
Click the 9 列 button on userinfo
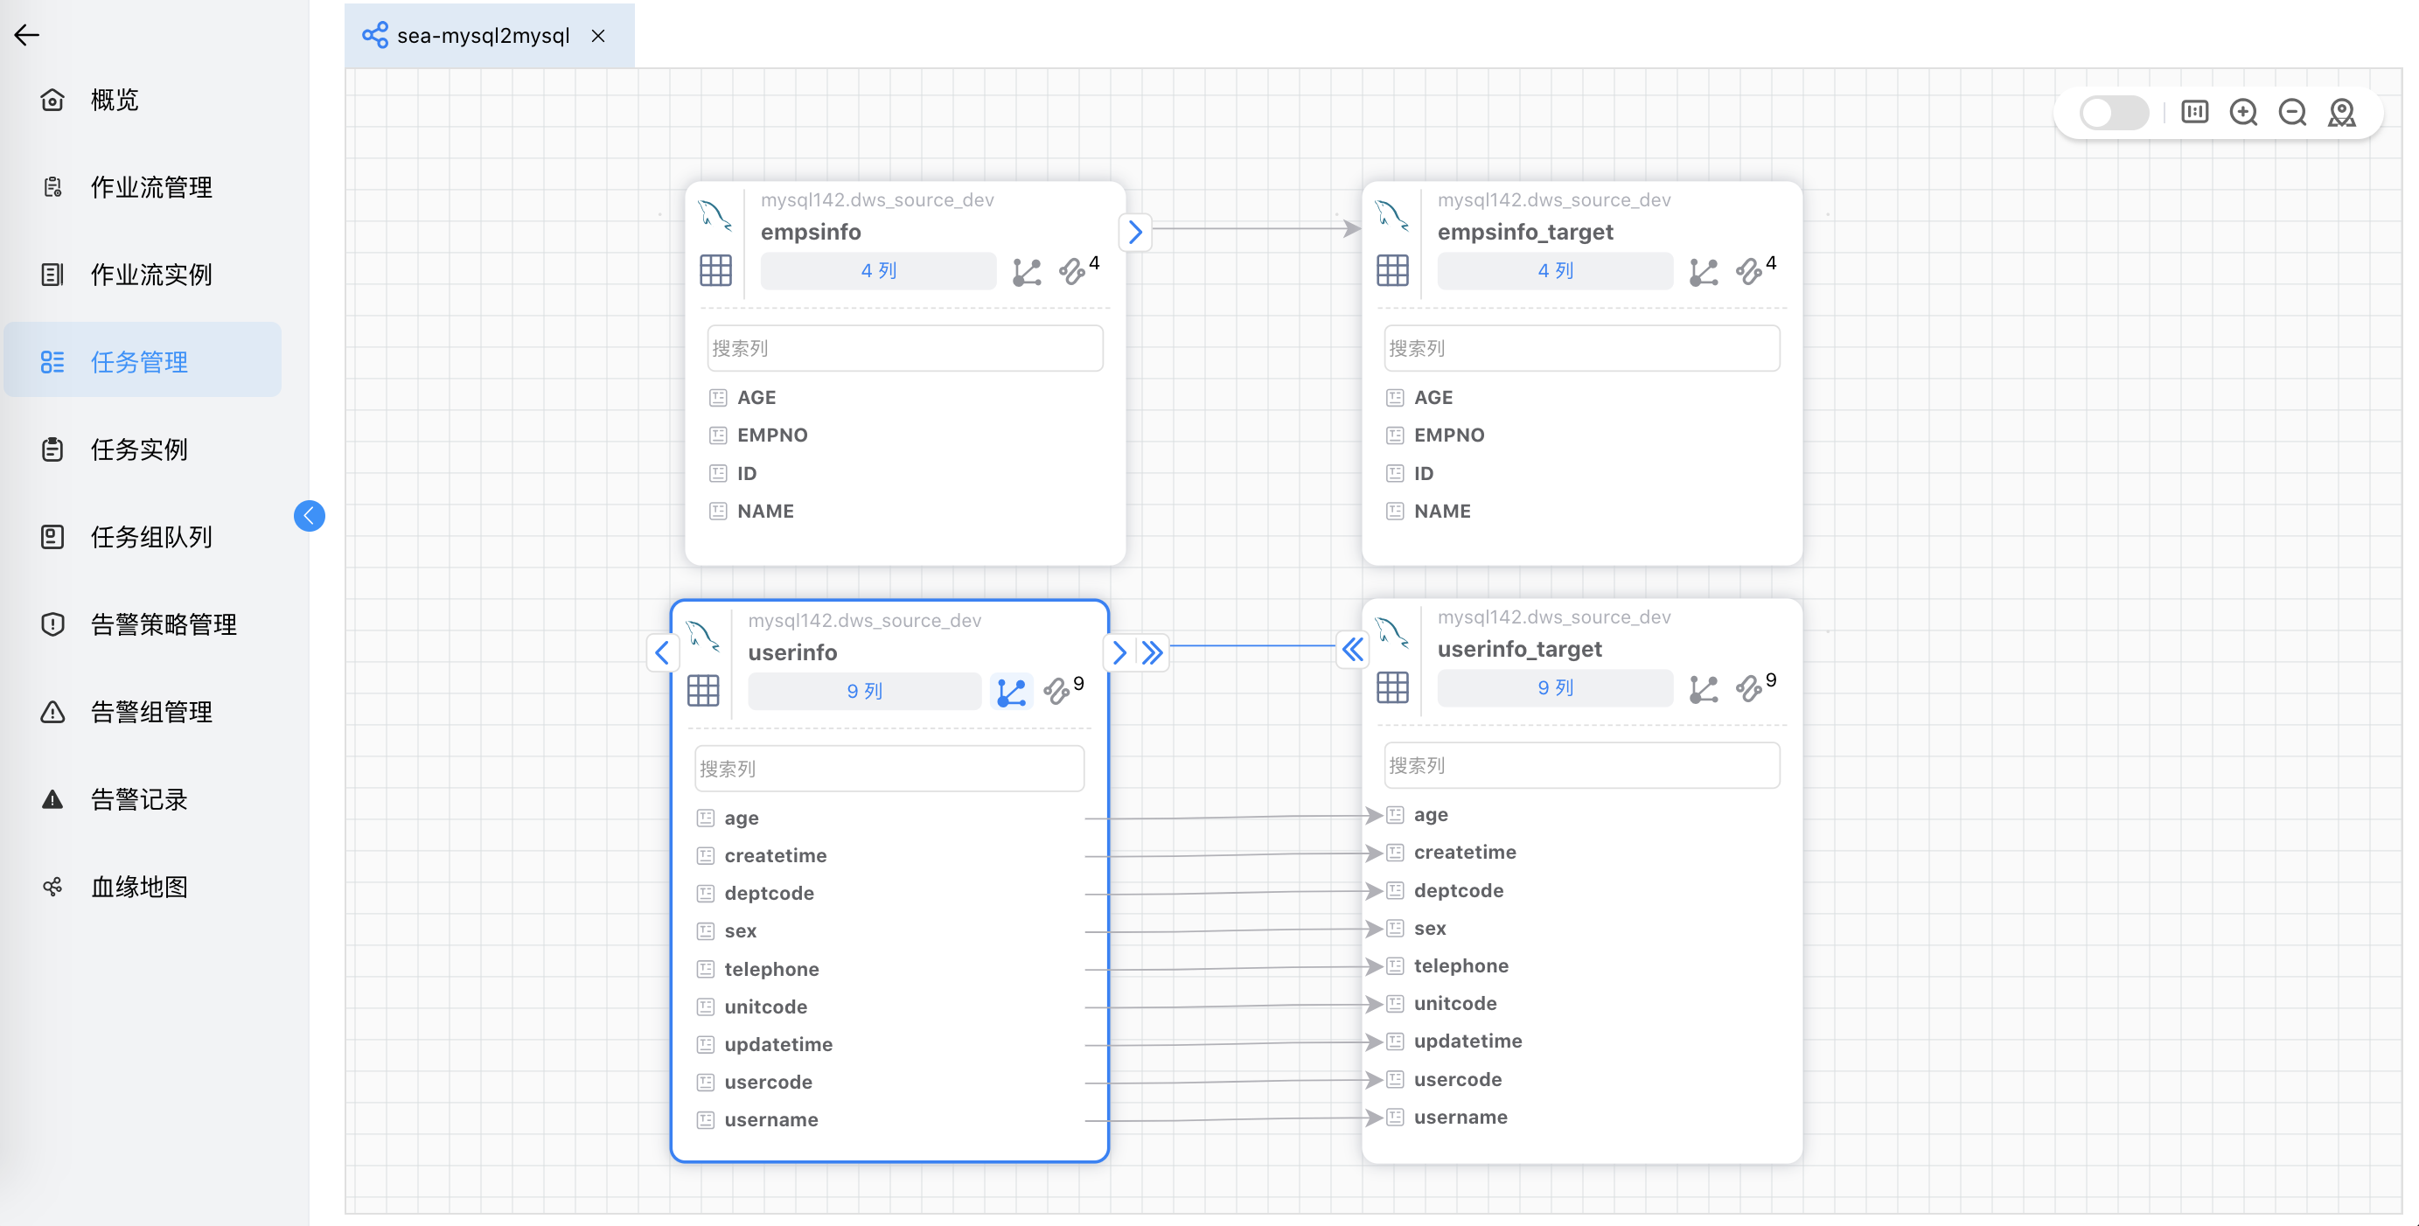(x=864, y=691)
